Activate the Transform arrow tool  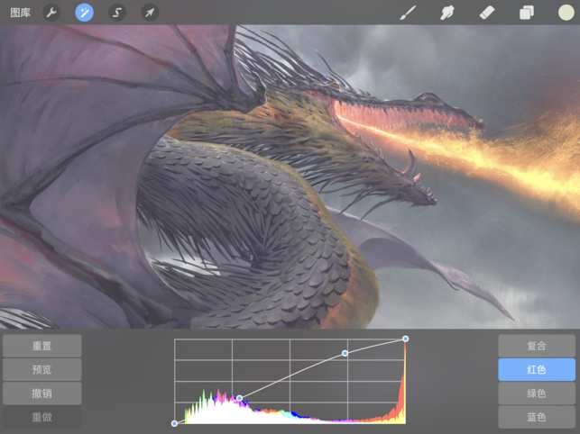tap(150, 13)
